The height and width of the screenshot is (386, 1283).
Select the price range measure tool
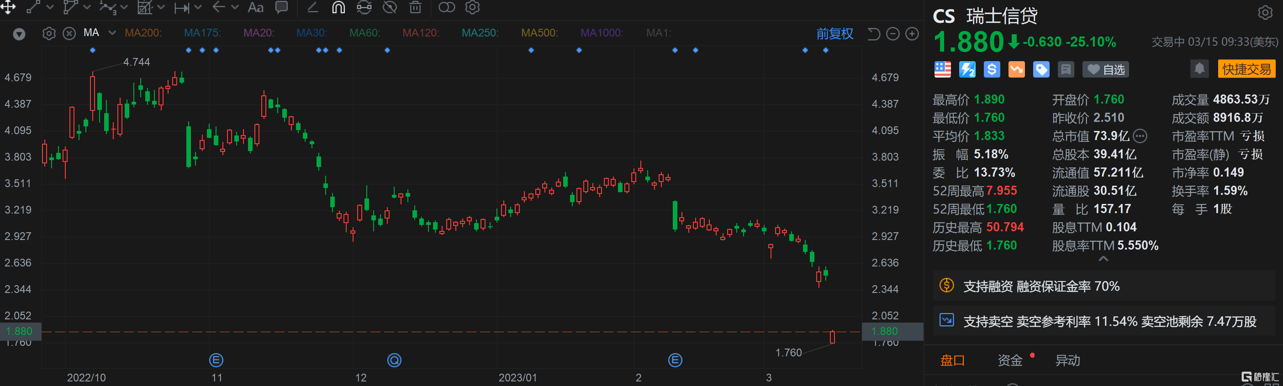pos(181,7)
